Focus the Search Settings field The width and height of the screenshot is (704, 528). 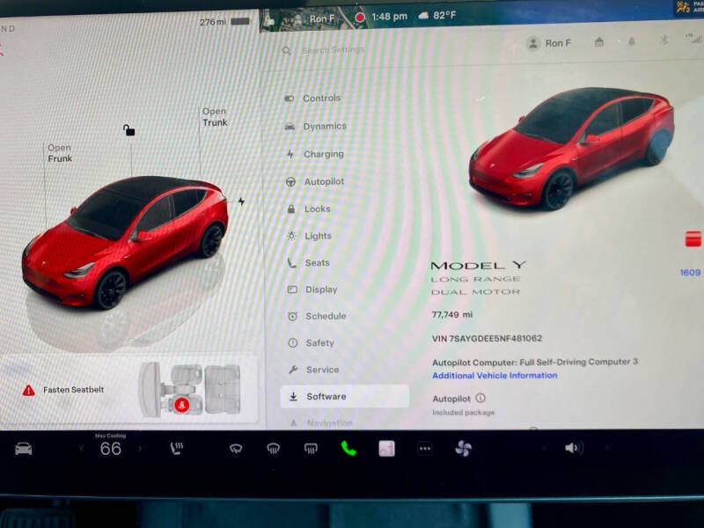coord(333,50)
